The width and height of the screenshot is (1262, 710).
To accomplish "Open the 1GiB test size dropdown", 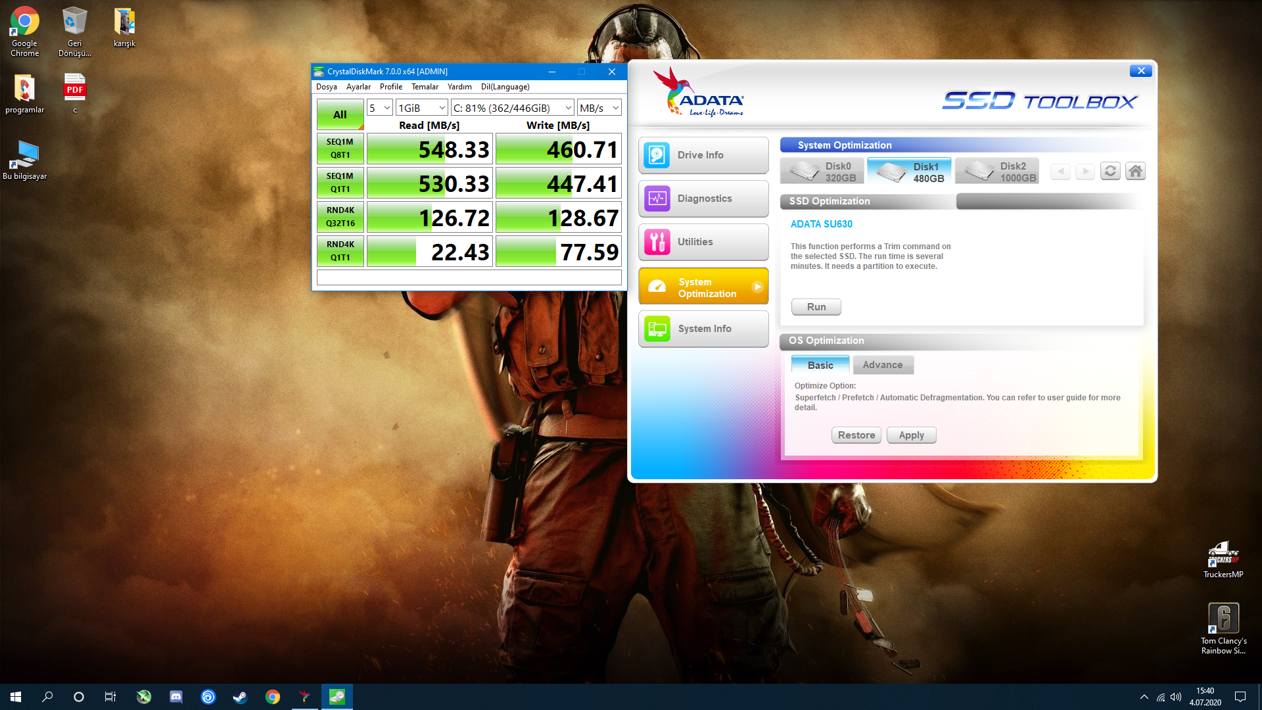I will click(x=421, y=107).
